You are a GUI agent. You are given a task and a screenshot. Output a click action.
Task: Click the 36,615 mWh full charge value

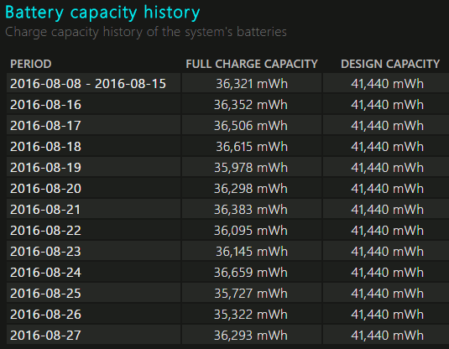[x=252, y=146]
